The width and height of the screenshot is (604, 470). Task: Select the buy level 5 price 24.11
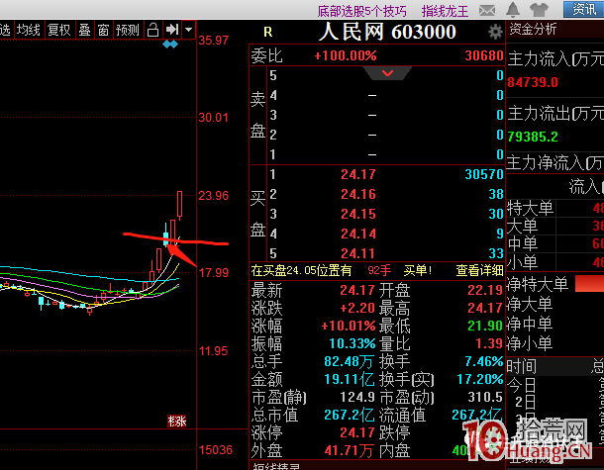[358, 253]
